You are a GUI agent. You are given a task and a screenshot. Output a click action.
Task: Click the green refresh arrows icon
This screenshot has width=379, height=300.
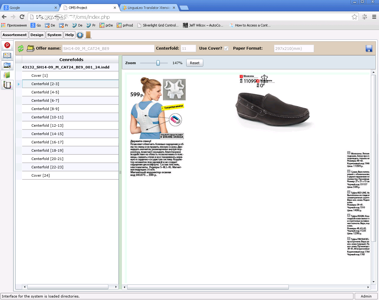tap(21, 48)
